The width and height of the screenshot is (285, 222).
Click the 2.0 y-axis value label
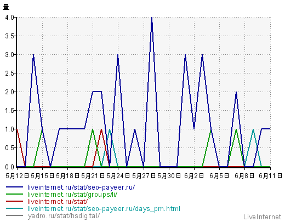point(9,92)
